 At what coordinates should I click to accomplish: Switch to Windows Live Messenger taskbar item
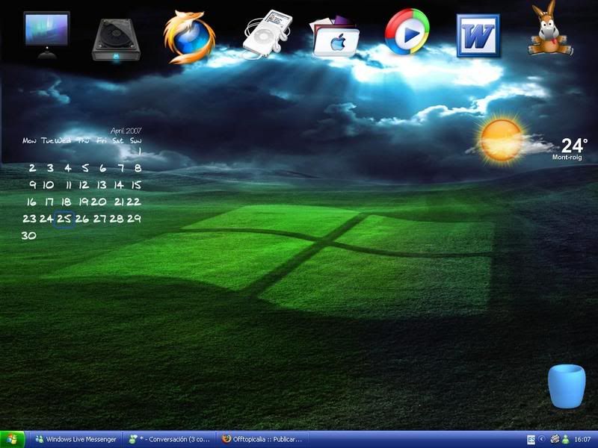coord(75,439)
